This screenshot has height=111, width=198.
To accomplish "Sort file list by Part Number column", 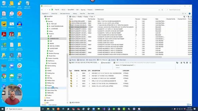I will coord(92,19).
